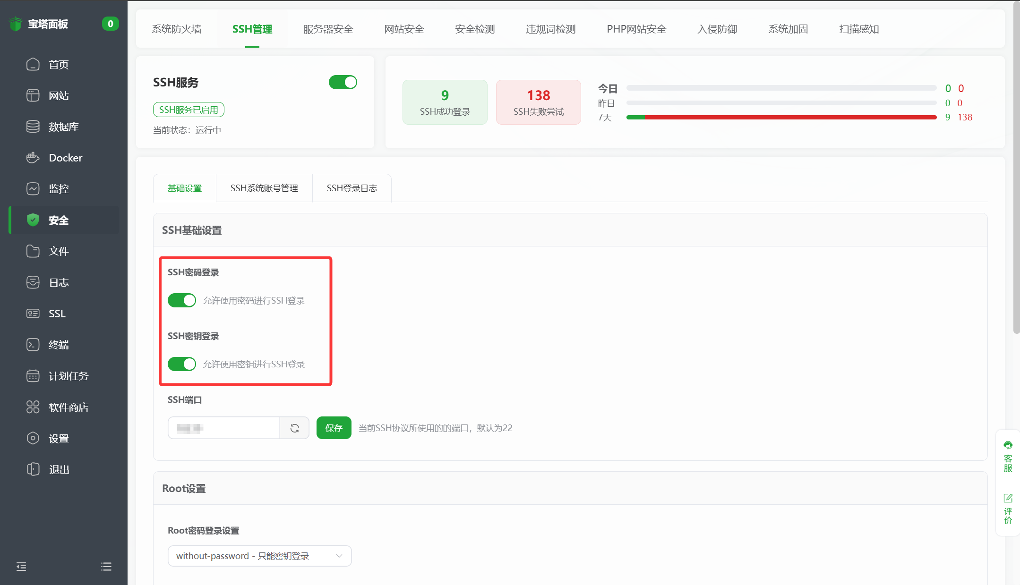Open the Docker sidebar icon
This screenshot has width=1020, height=585.
click(33, 158)
